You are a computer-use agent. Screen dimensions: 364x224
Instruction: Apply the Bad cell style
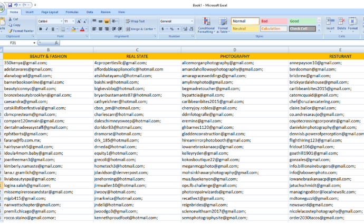click(273, 21)
